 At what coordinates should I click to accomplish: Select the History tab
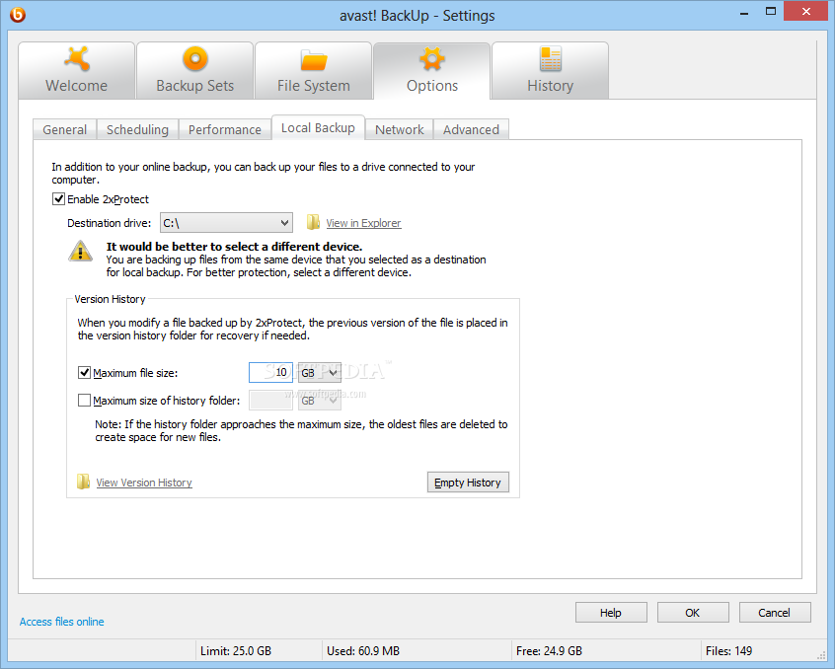550,70
